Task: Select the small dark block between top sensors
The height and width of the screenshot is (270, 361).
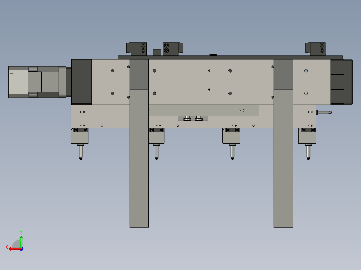Action: point(157,52)
